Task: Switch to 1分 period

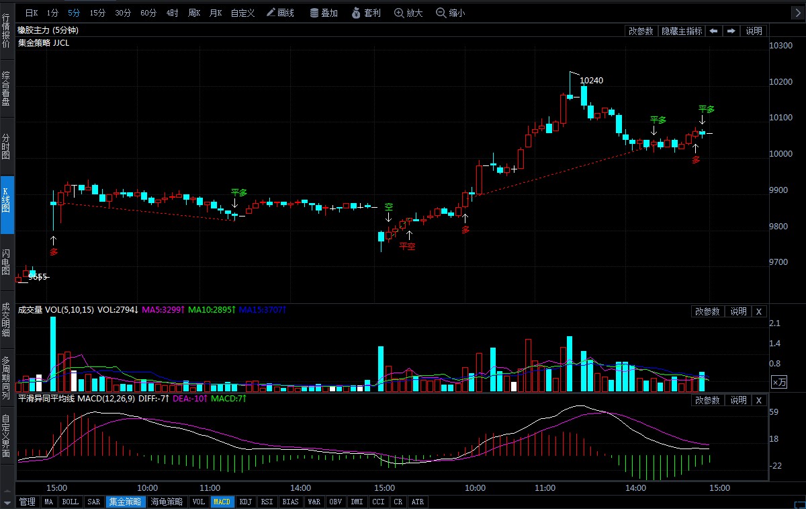Action: (53, 13)
